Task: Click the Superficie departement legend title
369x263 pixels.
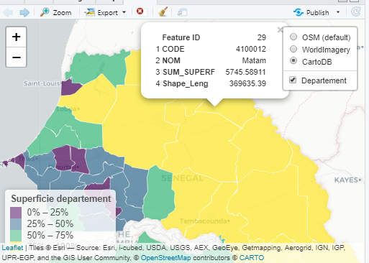Action: [61, 198]
